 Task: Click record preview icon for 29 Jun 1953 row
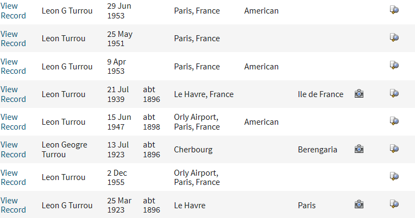[394, 10]
